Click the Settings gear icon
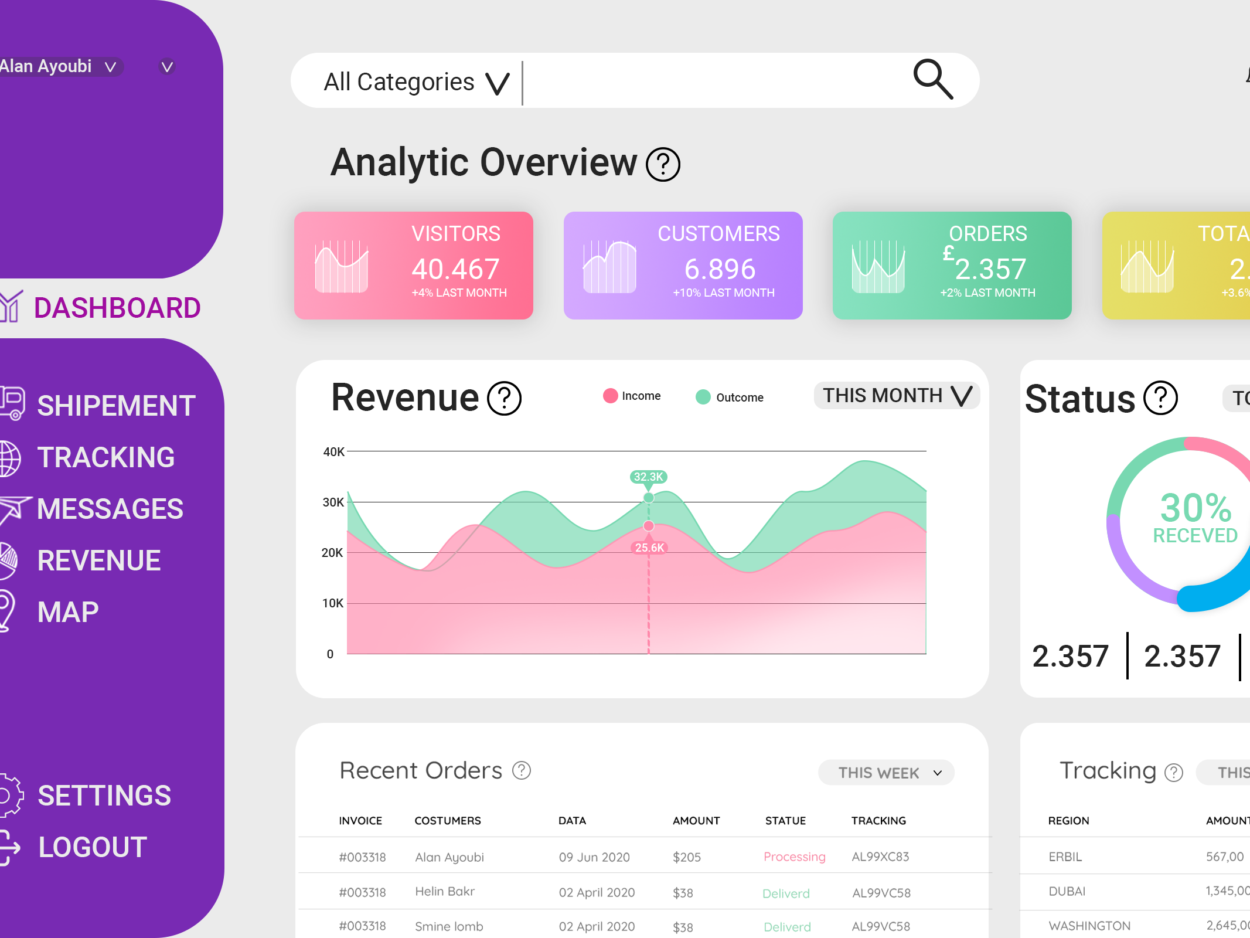1250x938 pixels. (x=11, y=796)
